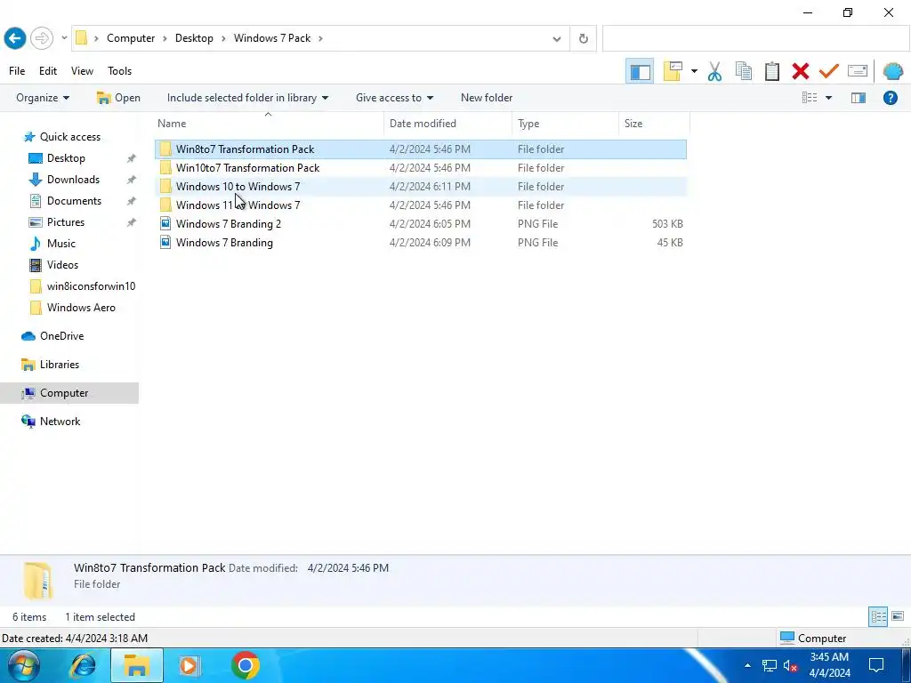
Task: Expand the address bar history dropdown
Action: pyautogui.click(x=557, y=39)
